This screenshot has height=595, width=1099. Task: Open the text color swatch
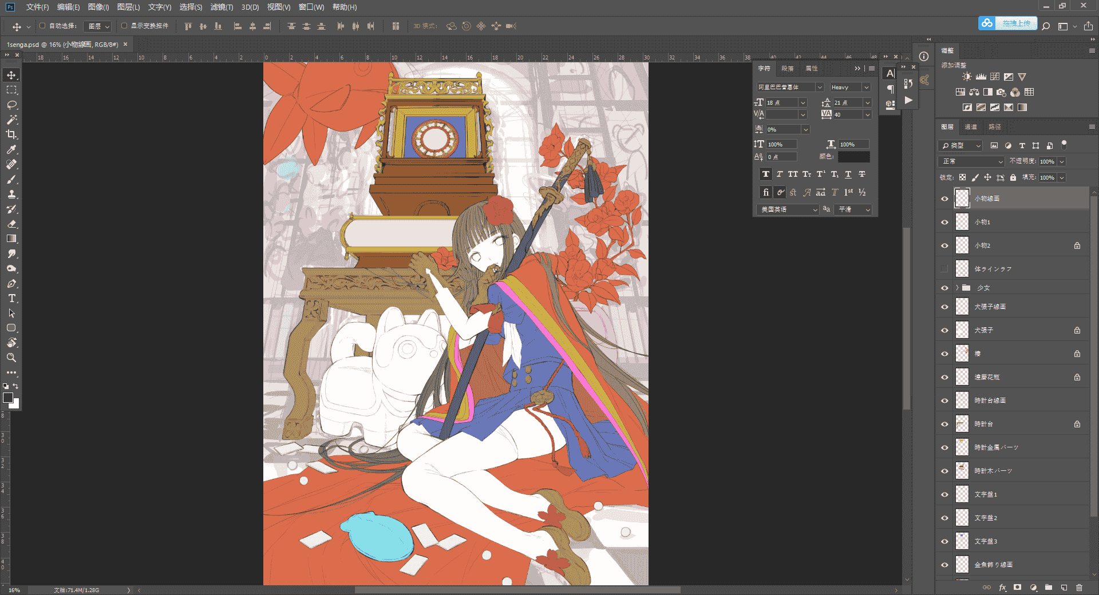click(854, 157)
